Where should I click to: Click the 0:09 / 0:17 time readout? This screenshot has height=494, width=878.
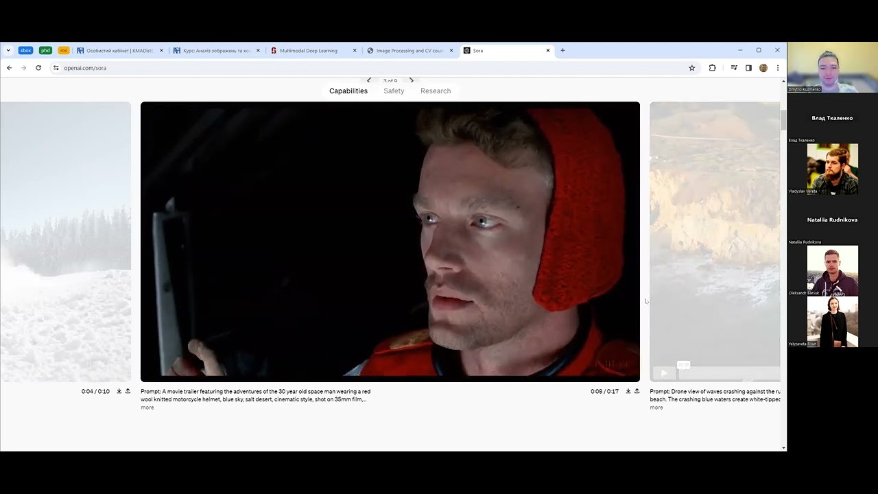click(604, 391)
